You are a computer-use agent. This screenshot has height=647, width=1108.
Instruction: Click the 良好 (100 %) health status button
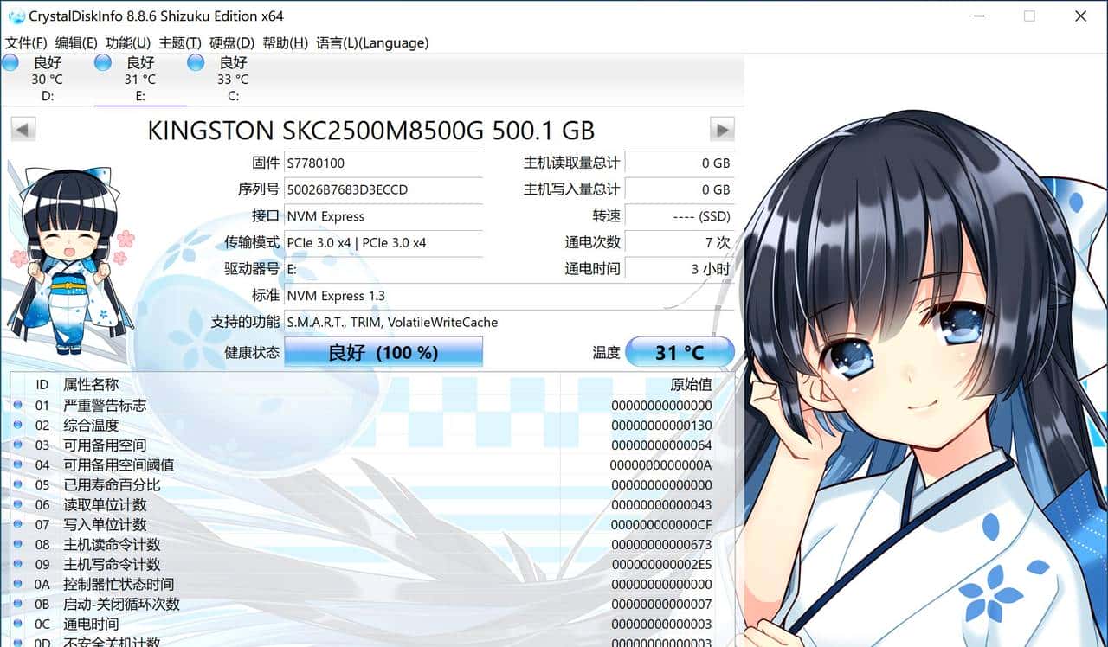(383, 352)
